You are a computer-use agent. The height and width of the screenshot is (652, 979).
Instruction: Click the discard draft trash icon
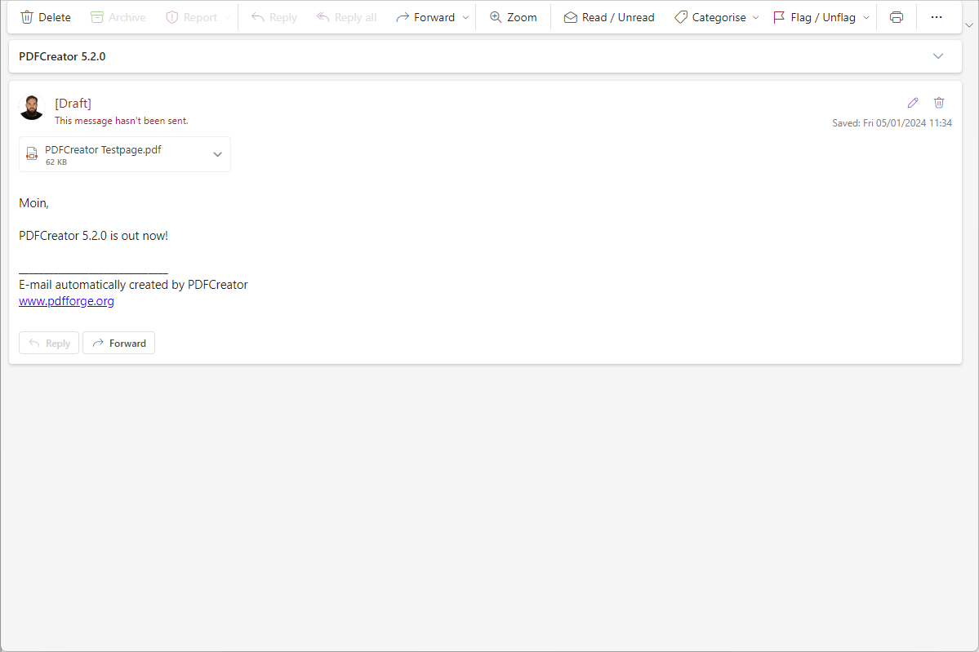click(x=939, y=103)
